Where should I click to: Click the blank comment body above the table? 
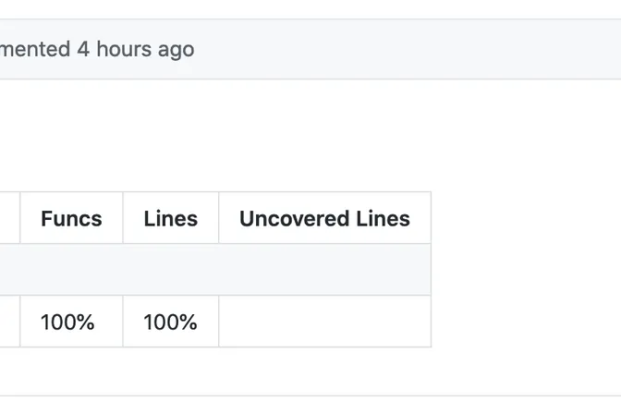[x=277, y=134]
